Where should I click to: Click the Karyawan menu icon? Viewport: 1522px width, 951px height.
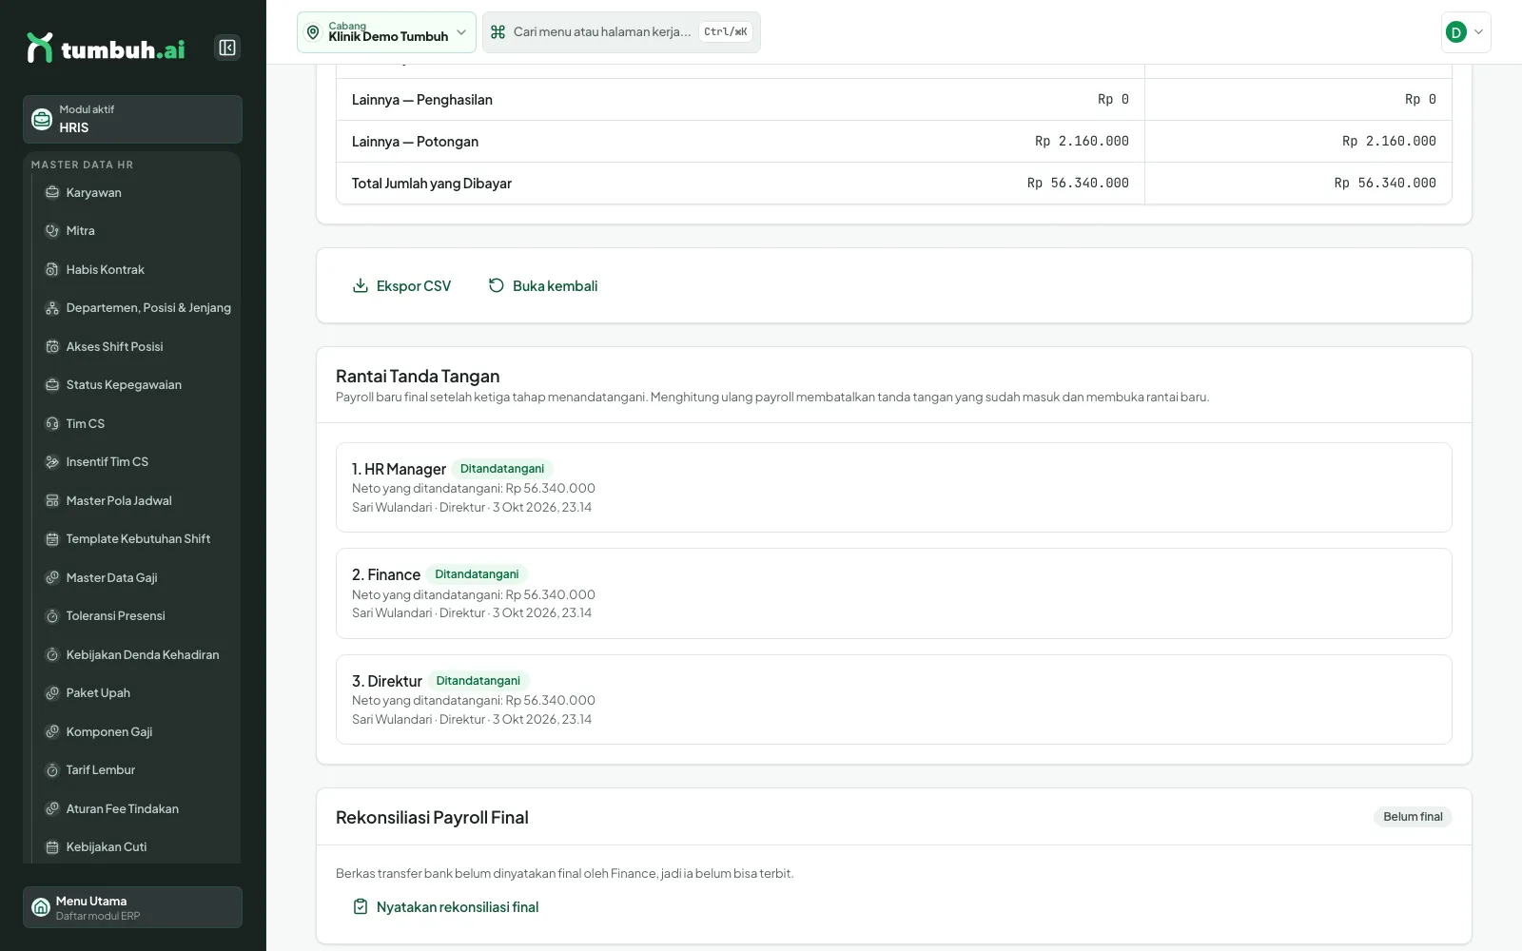(x=52, y=192)
